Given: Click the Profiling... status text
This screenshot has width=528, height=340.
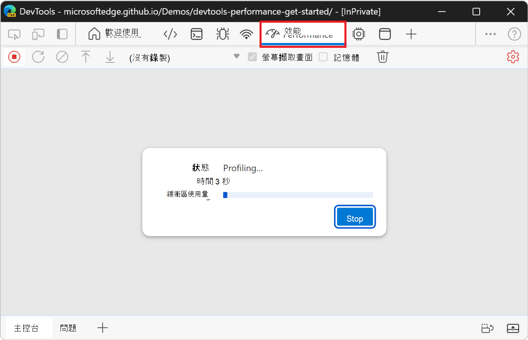Looking at the screenshot, I should coord(243,168).
